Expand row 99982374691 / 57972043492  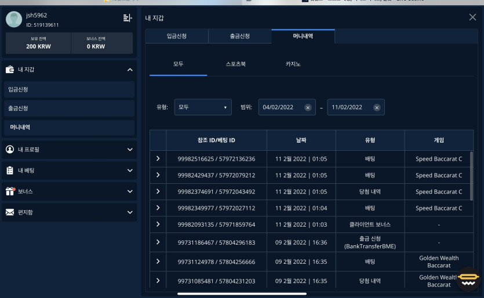(x=158, y=191)
